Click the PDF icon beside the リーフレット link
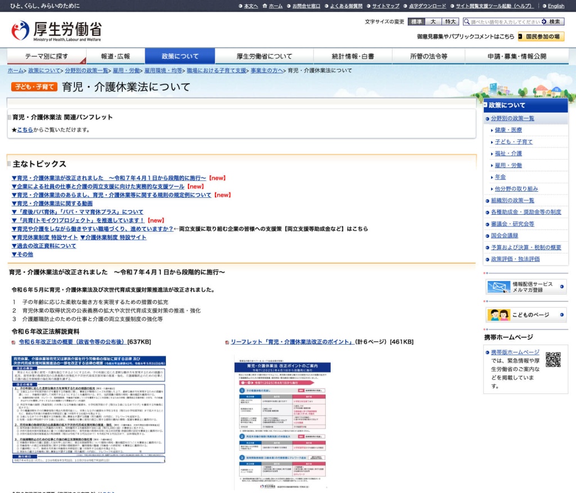This screenshot has width=576, height=493. 227,342
